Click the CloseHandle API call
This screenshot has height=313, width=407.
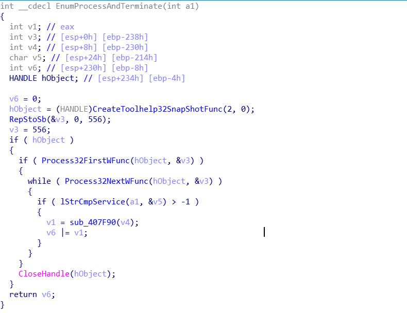tap(44, 274)
